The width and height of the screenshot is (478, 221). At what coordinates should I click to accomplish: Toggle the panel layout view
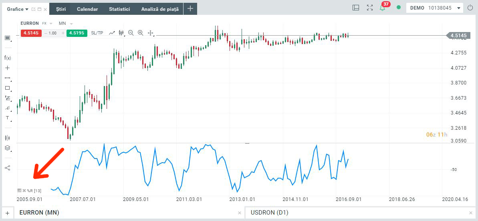(356, 8)
